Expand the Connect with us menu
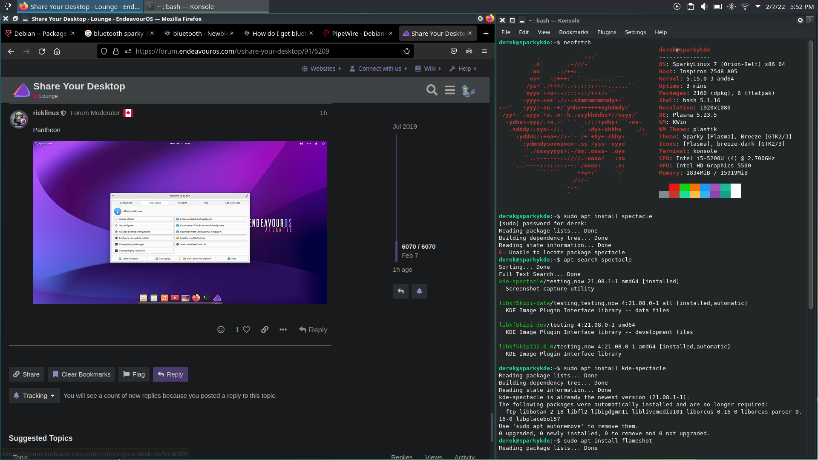Image resolution: width=818 pixels, height=460 pixels. pyautogui.click(x=378, y=69)
